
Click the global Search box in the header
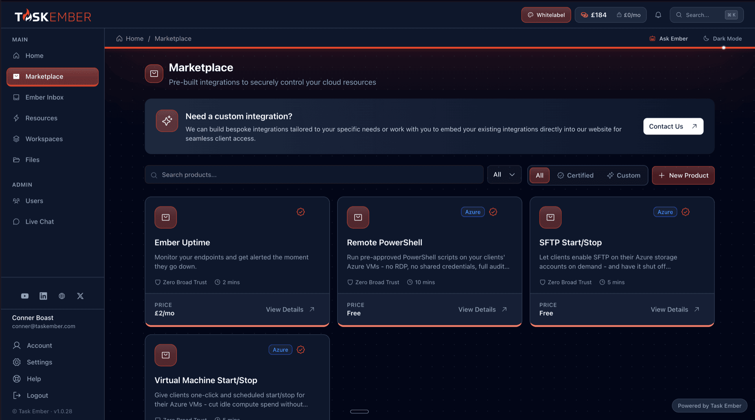tap(706, 15)
